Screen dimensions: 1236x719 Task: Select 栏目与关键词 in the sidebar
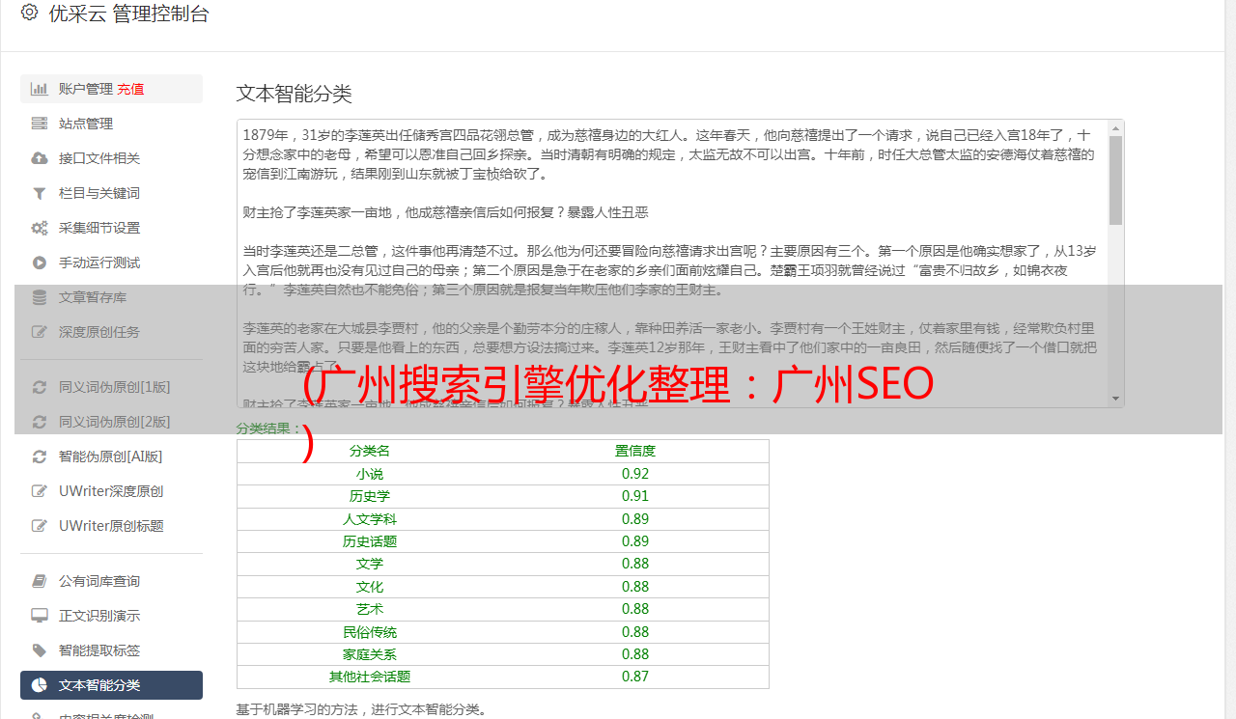point(111,193)
